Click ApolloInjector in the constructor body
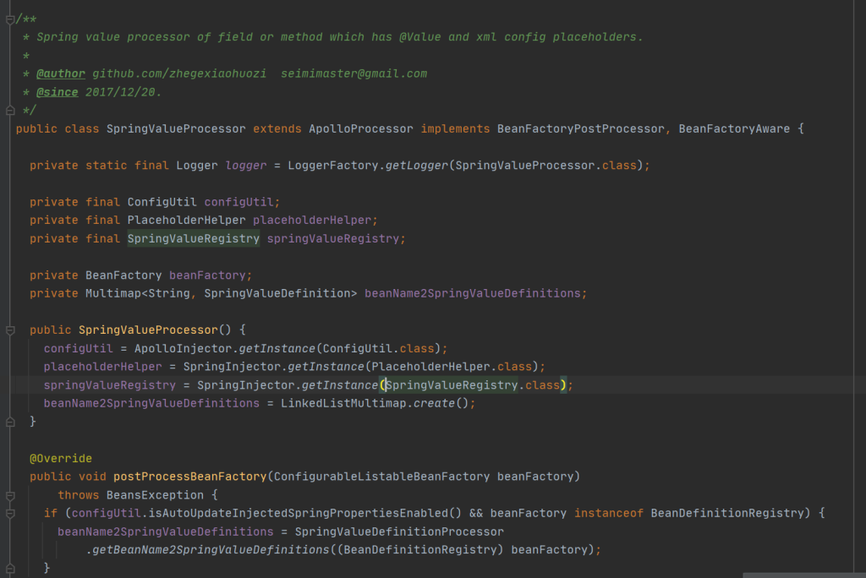The image size is (866, 578). [x=183, y=349]
